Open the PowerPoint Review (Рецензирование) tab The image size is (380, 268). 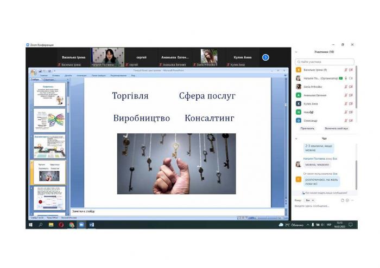[x=118, y=76]
